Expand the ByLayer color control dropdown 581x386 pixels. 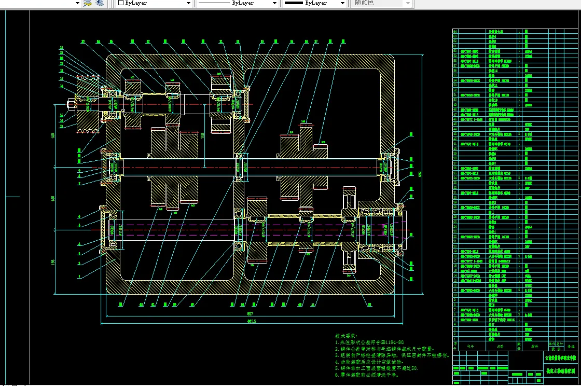click(188, 3)
